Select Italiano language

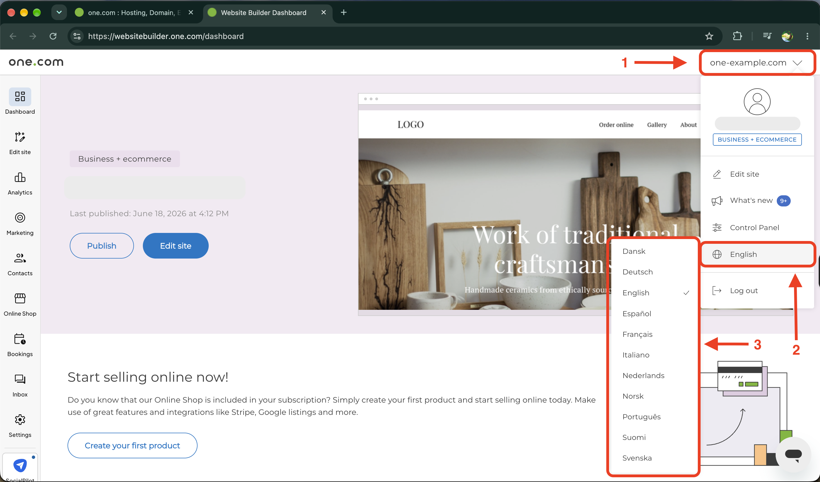click(653, 355)
